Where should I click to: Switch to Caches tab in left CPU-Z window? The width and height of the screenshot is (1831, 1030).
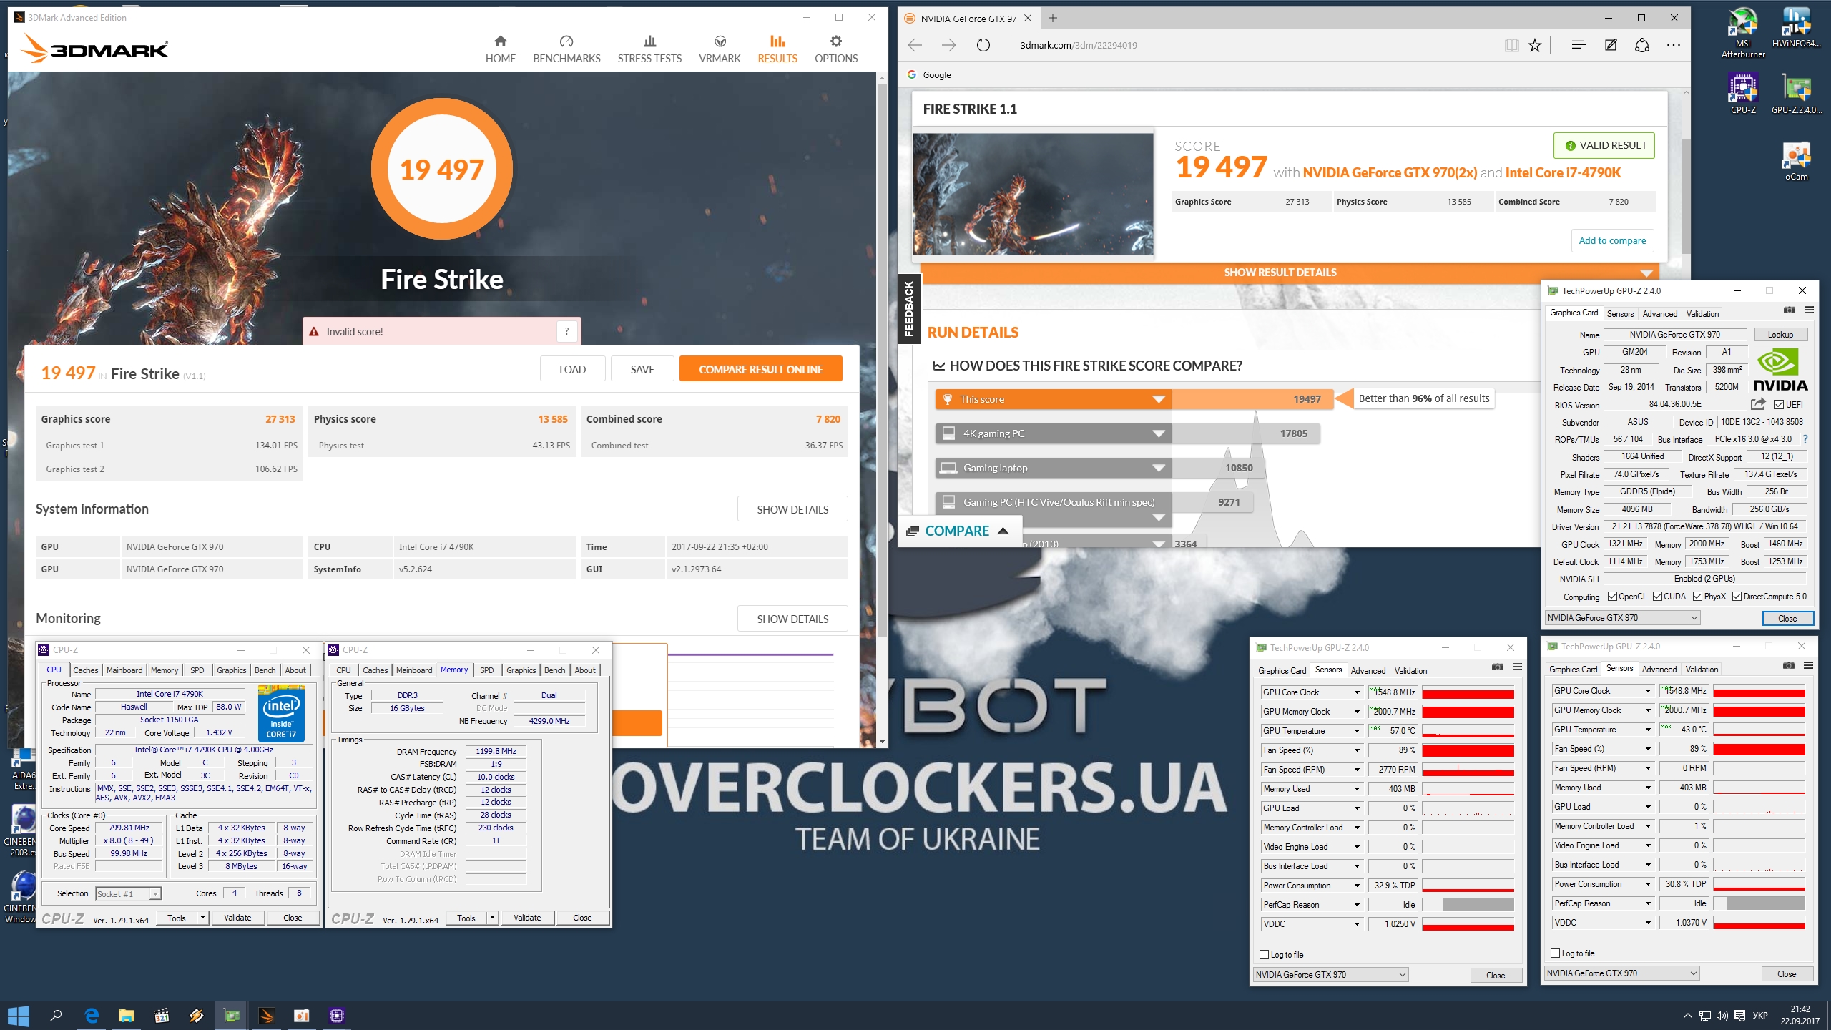click(x=85, y=669)
